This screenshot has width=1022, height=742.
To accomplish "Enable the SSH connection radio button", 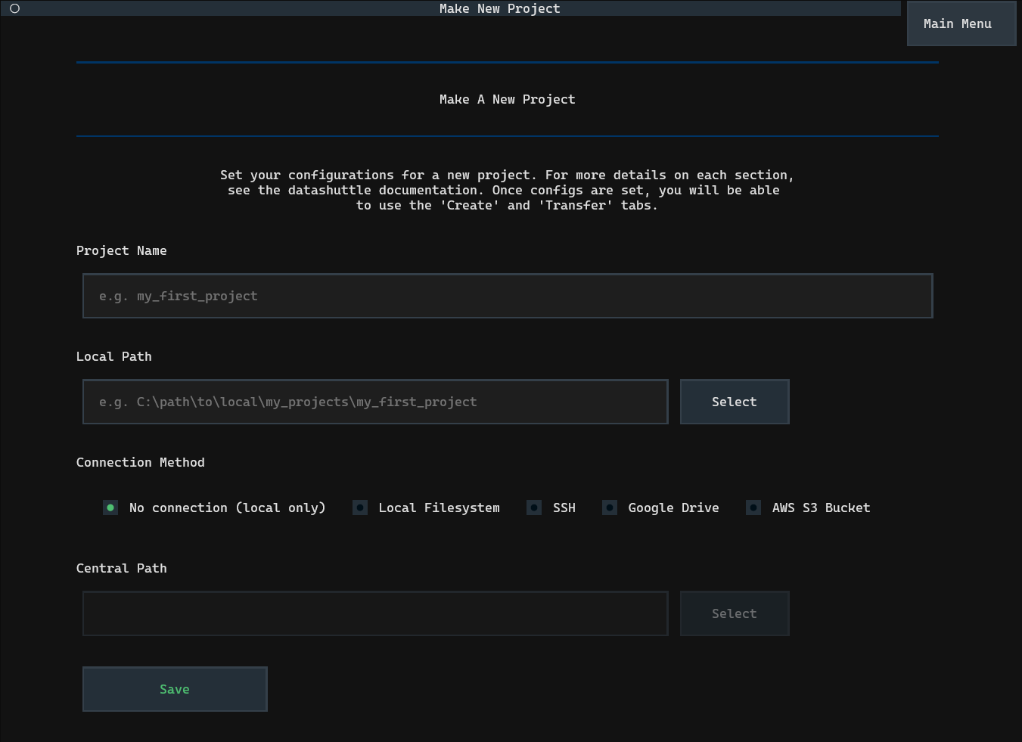I will (534, 508).
